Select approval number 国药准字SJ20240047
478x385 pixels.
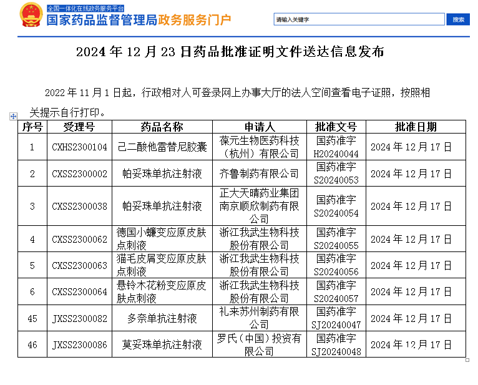point(336,318)
